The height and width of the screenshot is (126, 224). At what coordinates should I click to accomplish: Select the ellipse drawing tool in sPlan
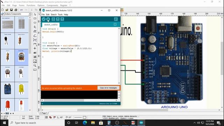pyautogui.click(x=35, y=23)
